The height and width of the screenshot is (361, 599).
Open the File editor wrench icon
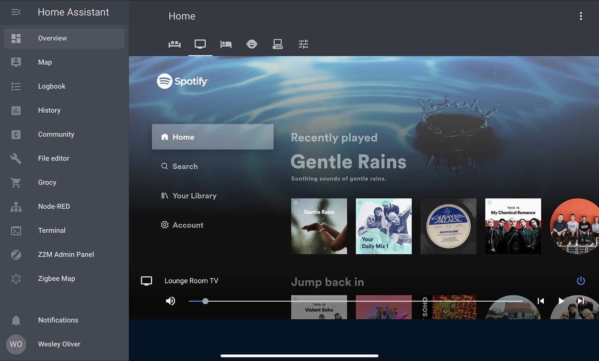(x=16, y=158)
